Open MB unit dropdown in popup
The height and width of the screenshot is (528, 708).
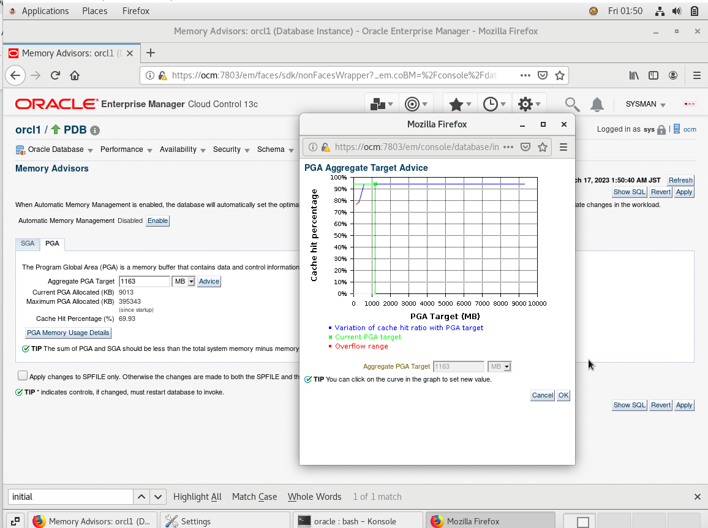pos(499,367)
